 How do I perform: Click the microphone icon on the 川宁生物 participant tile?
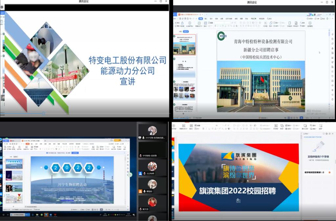(143, 138)
